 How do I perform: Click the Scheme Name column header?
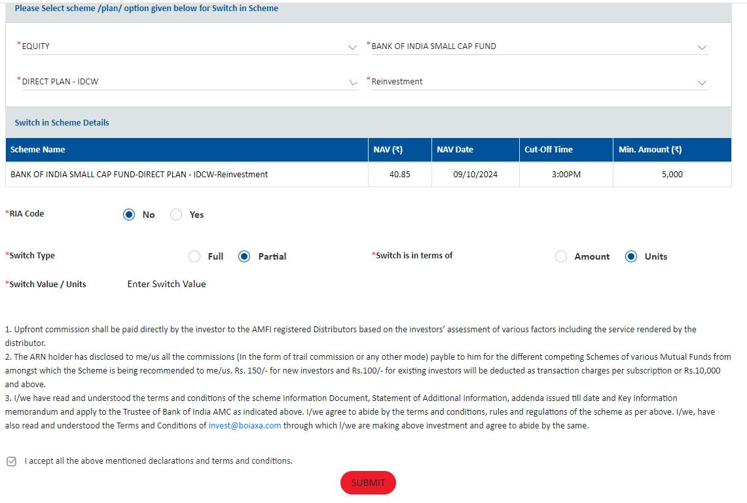(38, 150)
